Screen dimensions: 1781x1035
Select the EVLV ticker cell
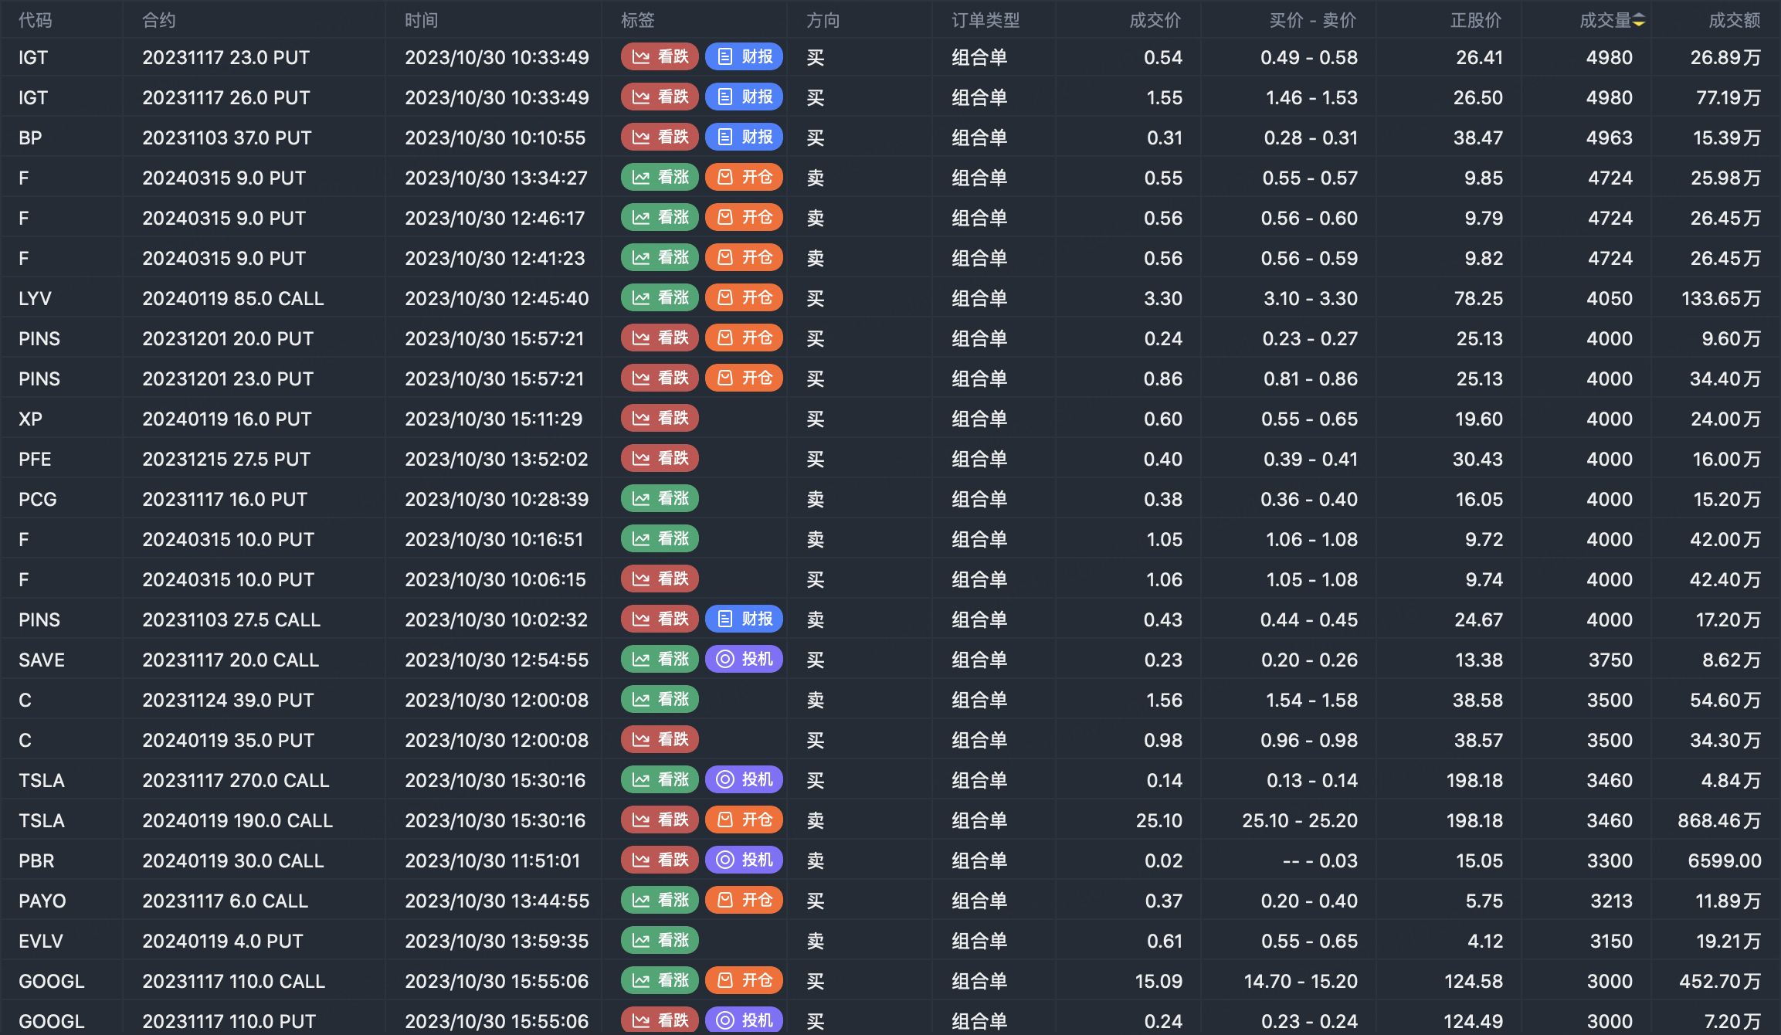tap(41, 941)
